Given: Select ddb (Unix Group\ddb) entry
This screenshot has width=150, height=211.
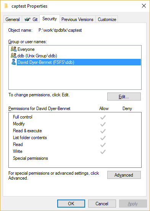Looking at the screenshot, I should click(x=37, y=56).
